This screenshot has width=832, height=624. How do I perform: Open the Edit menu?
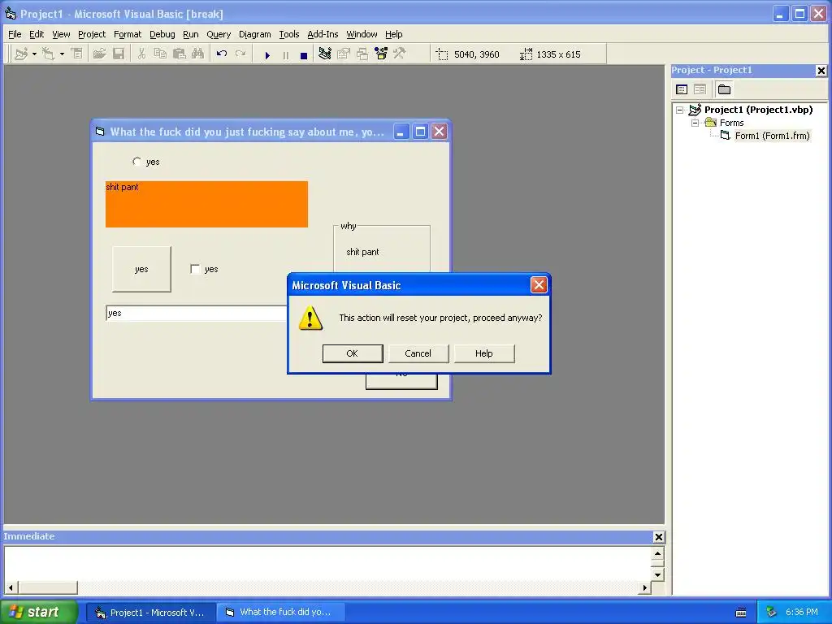(x=37, y=34)
